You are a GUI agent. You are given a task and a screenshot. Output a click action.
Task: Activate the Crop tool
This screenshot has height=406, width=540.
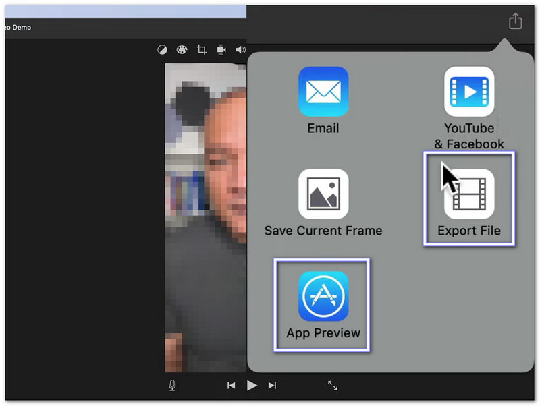[x=201, y=50]
